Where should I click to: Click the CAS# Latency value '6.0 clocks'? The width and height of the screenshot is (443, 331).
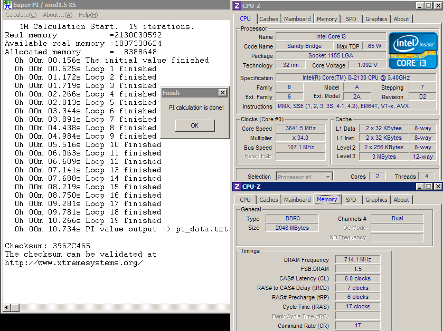pos(357,278)
